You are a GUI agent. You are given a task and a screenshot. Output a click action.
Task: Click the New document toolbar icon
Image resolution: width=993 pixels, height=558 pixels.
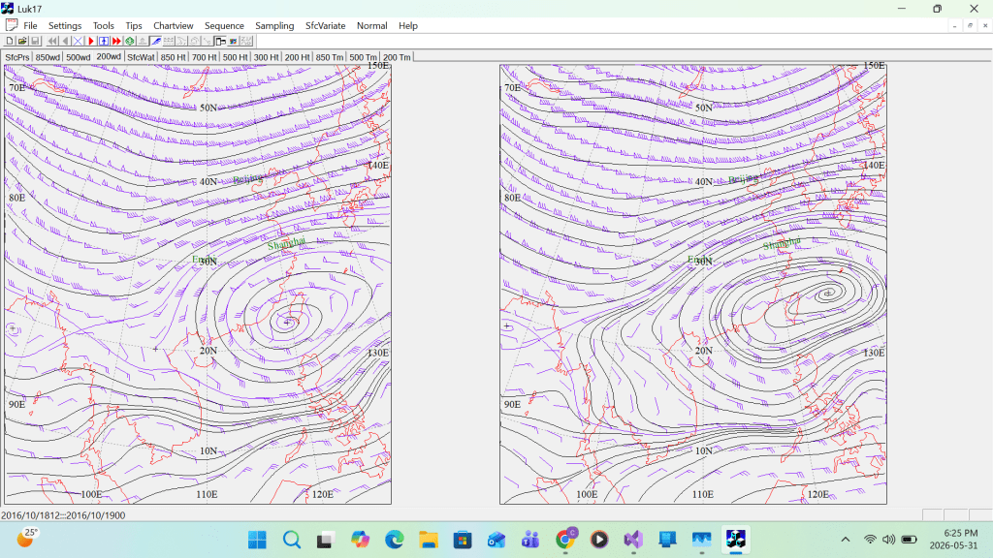coord(10,41)
